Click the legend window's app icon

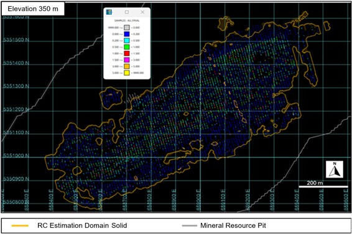pos(109,12)
